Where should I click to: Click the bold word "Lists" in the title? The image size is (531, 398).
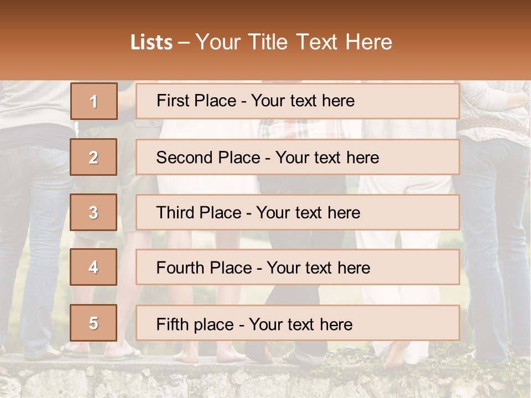click(x=152, y=43)
